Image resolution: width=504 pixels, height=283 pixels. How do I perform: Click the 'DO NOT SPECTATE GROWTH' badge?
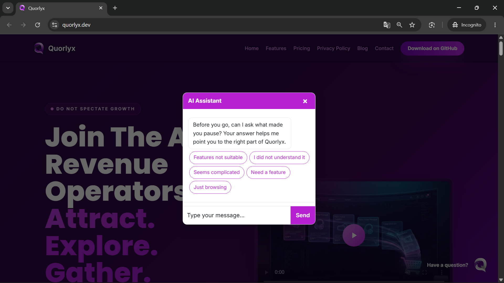coord(93,109)
